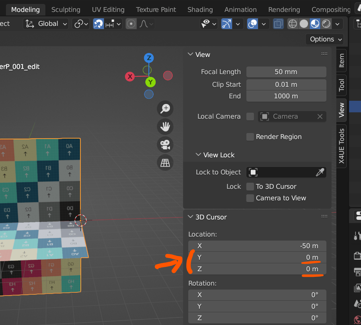Click the Z axis on navigation gizmo

pos(149,58)
